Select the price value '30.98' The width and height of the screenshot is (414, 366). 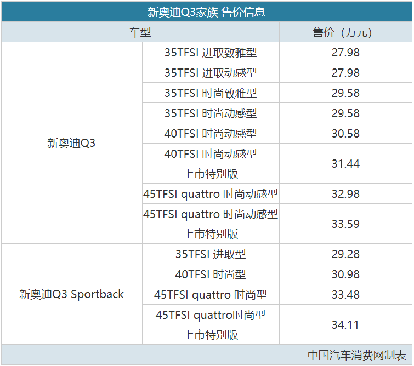(345, 274)
